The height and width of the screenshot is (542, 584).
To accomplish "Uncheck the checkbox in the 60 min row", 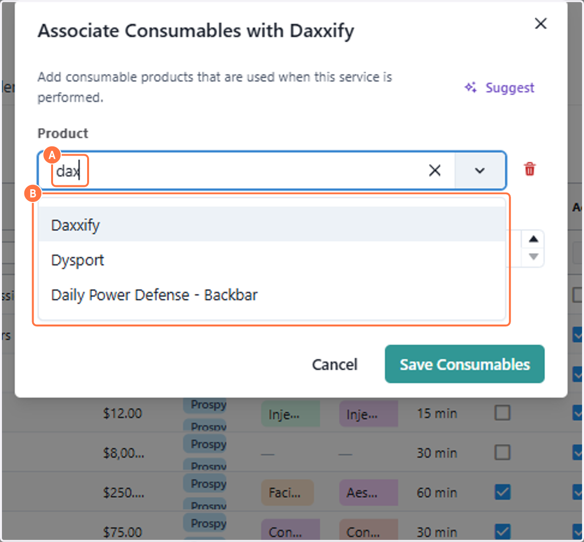I will click(502, 492).
